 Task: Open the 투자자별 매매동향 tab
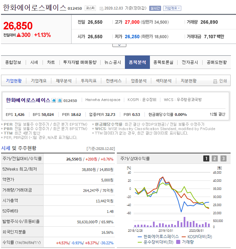click(x=80, y=62)
